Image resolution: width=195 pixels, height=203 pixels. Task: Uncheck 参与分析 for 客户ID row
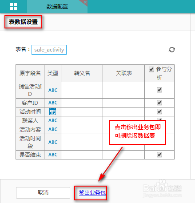159,103
